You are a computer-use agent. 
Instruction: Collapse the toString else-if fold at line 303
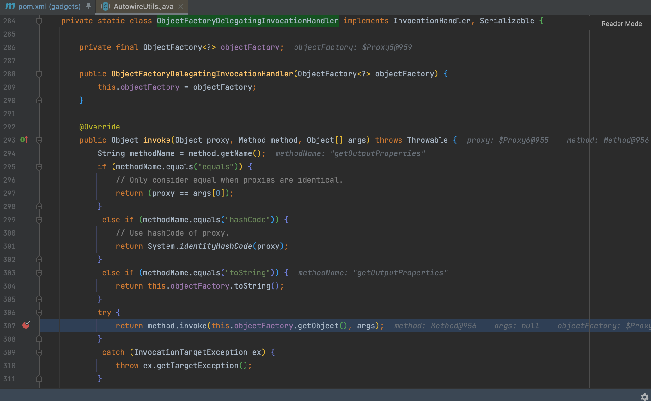click(39, 273)
